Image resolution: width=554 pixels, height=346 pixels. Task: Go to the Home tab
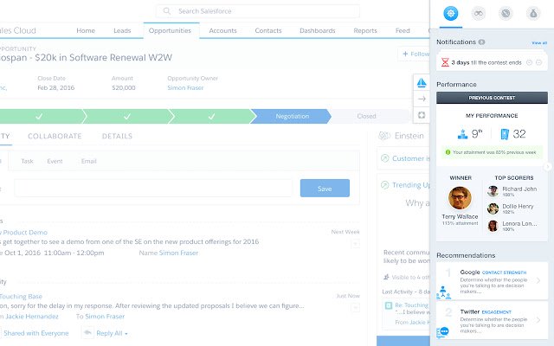pyautogui.click(x=86, y=31)
